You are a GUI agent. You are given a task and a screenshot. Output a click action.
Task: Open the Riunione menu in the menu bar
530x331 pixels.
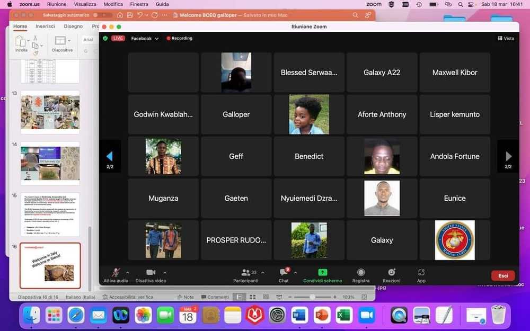pos(57,4)
